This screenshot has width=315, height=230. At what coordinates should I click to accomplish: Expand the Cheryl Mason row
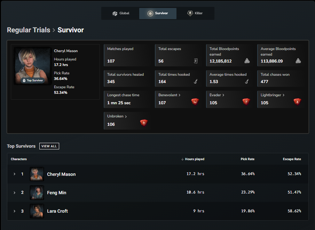point(15,174)
